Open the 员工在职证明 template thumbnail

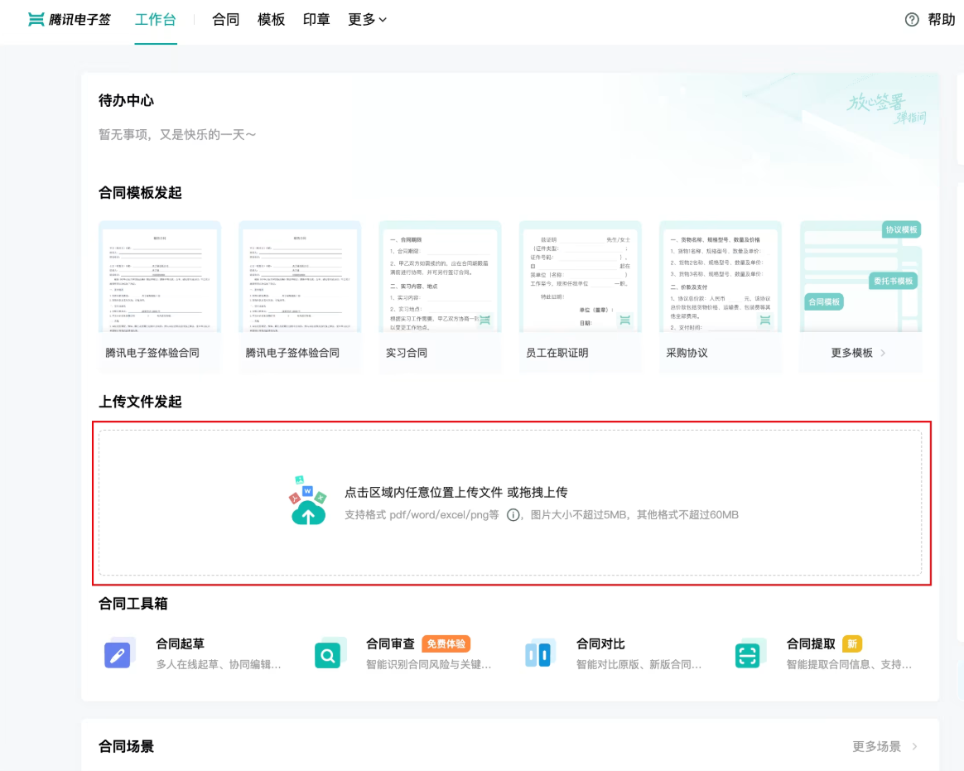tap(580, 277)
